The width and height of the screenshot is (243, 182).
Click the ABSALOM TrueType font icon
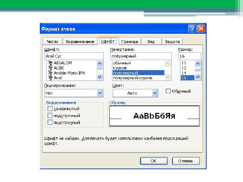[x=50, y=63]
